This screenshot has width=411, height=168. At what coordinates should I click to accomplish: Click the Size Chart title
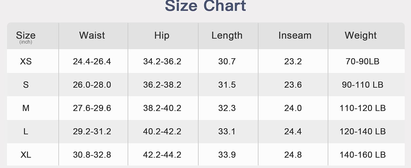coord(205,6)
